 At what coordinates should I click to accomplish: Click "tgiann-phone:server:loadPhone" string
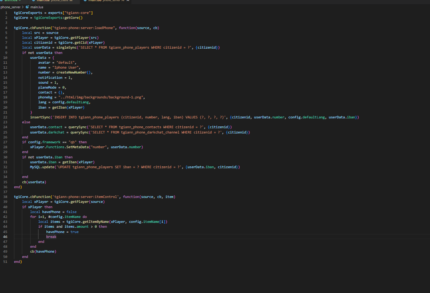coord(83,28)
